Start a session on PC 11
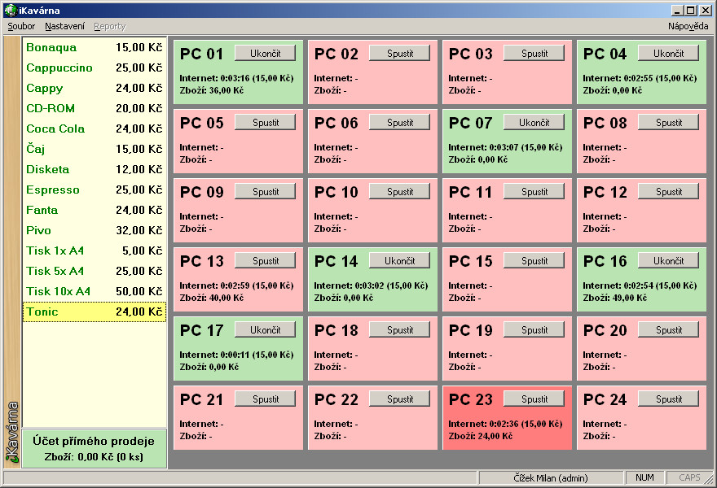Viewport: 717px width, 488px height. pyautogui.click(x=534, y=191)
